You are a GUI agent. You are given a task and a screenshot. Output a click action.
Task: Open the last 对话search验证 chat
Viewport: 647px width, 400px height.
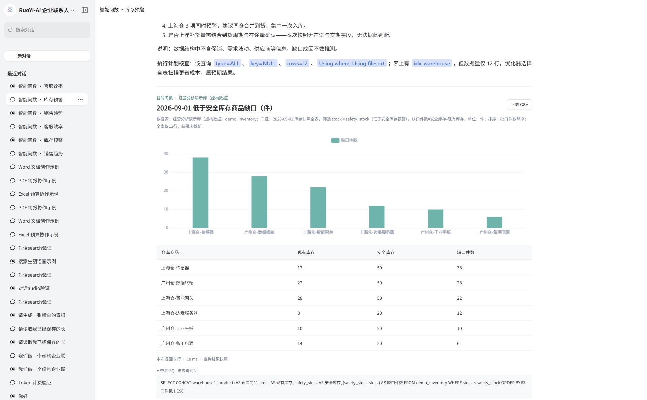(x=47, y=302)
